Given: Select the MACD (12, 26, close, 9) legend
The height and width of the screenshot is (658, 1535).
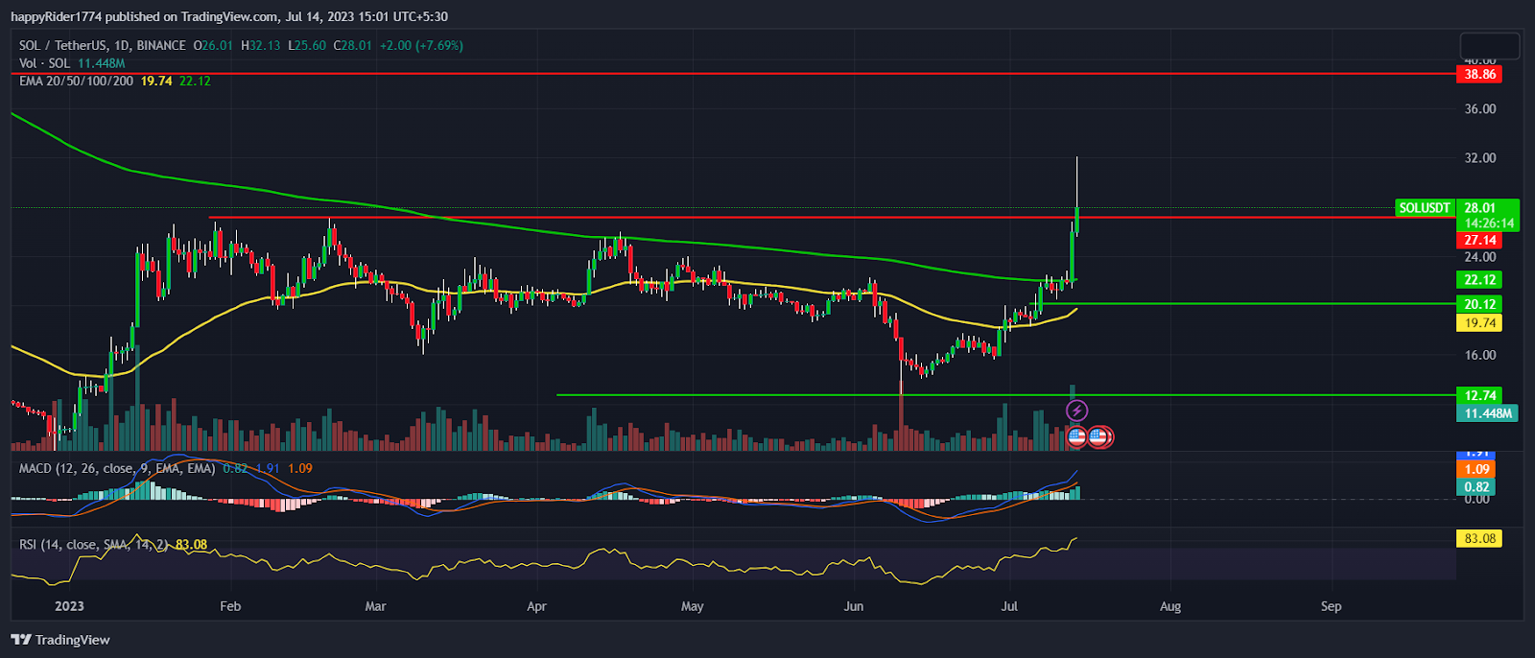Looking at the screenshot, I should (x=117, y=469).
